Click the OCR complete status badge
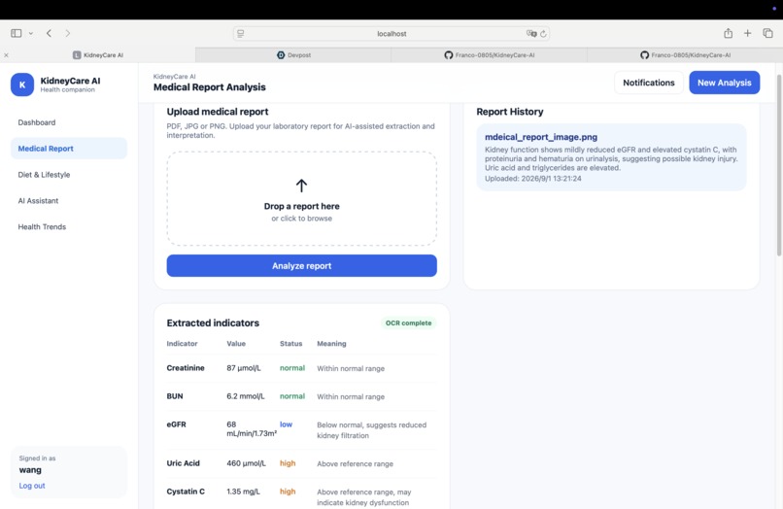 coord(408,322)
